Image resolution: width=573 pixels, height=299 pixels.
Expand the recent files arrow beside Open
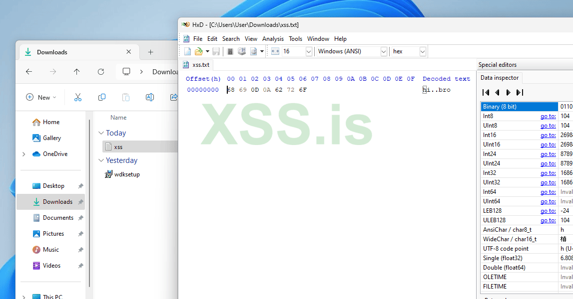click(207, 51)
